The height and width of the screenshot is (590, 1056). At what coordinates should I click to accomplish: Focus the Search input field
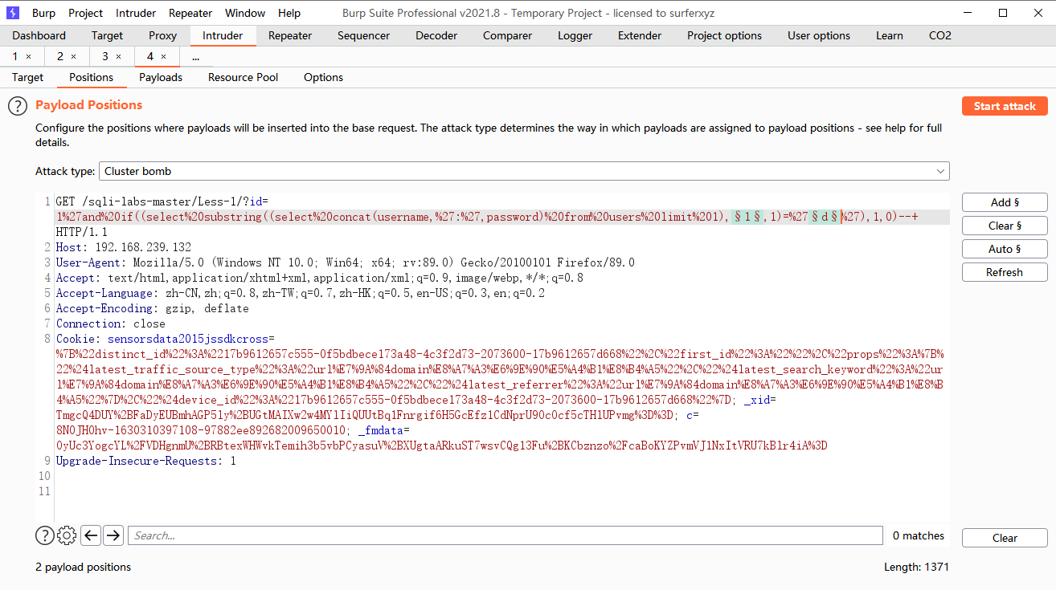coord(505,535)
